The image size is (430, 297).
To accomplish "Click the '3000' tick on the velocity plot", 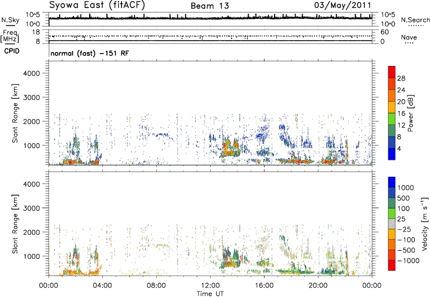I will [32, 208].
